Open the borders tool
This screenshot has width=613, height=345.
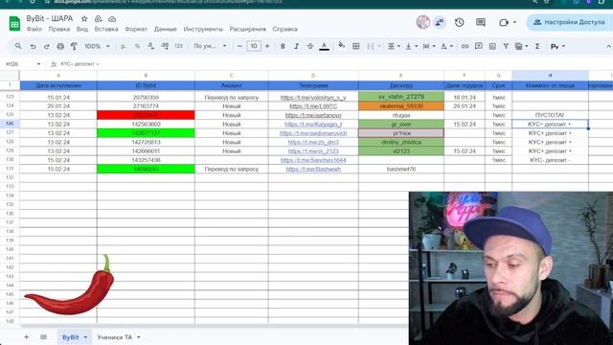coord(356,46)
